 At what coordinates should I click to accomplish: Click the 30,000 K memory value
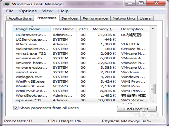pyautogui.click(x=107, y=100)
